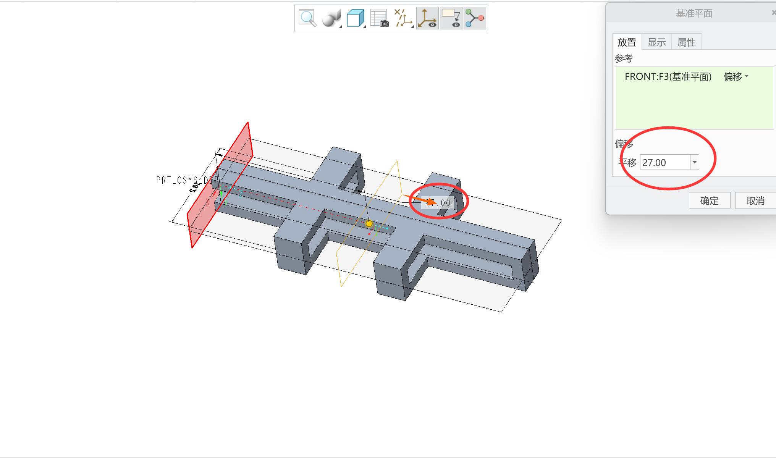Toggle coordinate system axes visibility icon

(x=427, y=18)
